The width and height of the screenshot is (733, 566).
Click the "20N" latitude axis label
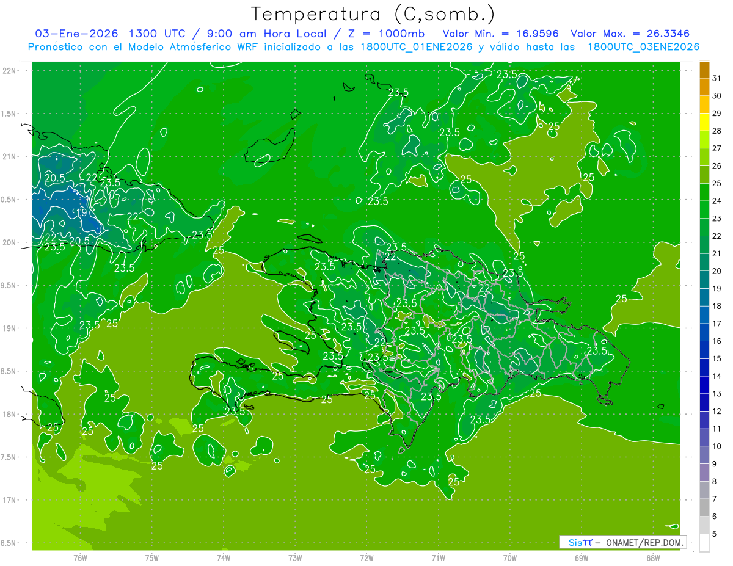pyautogui.click(x=9, y=242)
